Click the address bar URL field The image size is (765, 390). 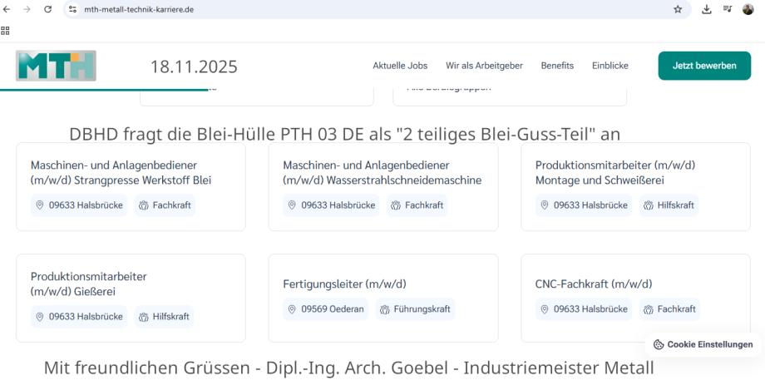(x=333, y=9)
